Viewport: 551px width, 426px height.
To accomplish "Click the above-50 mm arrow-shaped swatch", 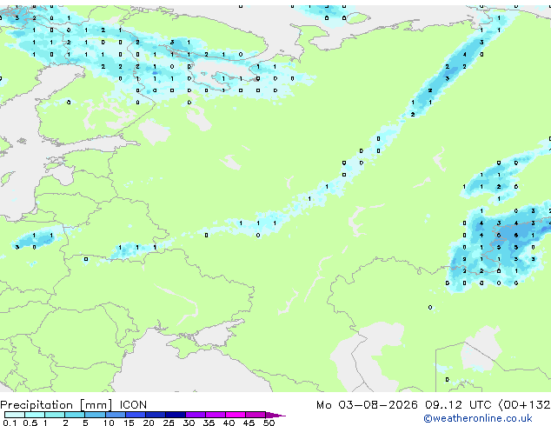I will click(x=275, y=415).
